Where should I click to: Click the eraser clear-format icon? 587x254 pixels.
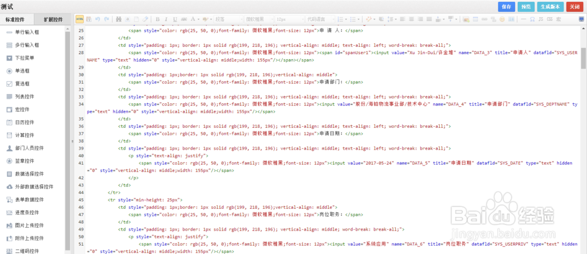145,19
